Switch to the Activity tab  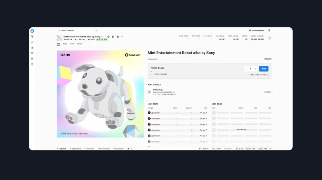tap(79, 44)
